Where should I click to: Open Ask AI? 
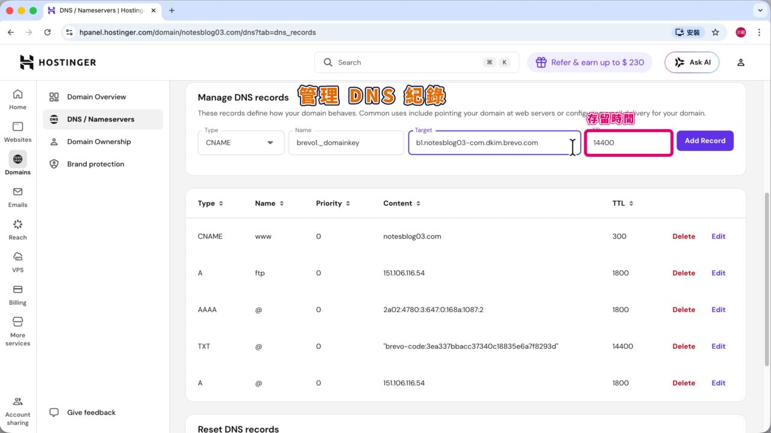(691, 63)
